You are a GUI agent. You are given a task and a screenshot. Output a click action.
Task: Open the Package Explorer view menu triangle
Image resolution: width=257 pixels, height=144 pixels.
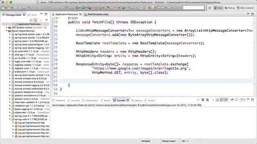click(x=47, y=20)
